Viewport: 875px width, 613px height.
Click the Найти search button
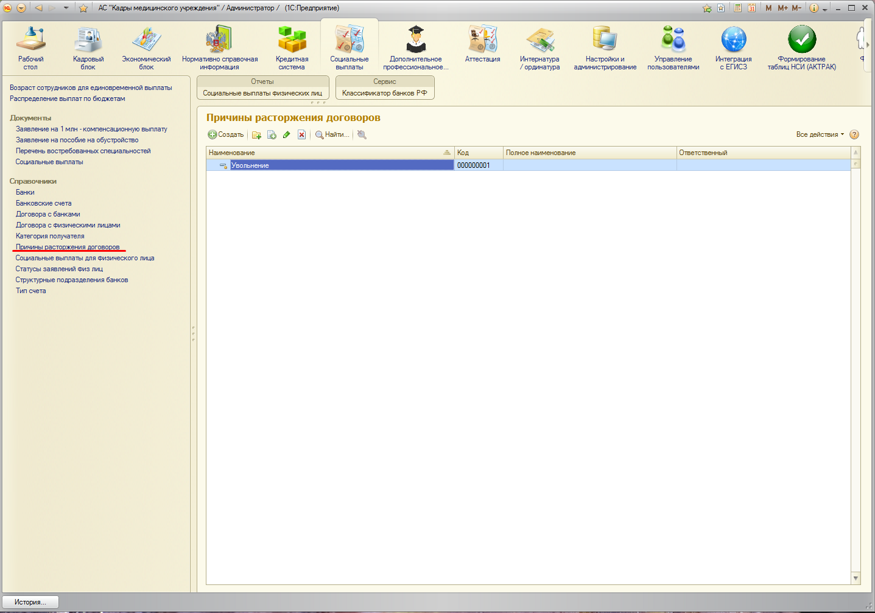coord(332,135)
